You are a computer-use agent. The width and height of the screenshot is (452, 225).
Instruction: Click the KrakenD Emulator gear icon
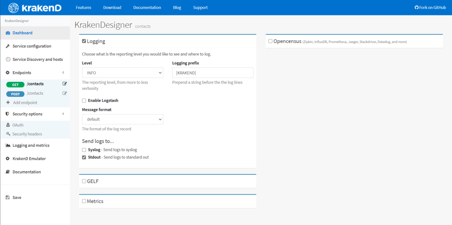point(8,159)
